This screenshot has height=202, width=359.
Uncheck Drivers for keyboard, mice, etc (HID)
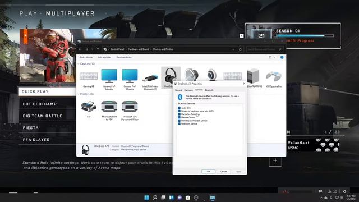[179, 111]
